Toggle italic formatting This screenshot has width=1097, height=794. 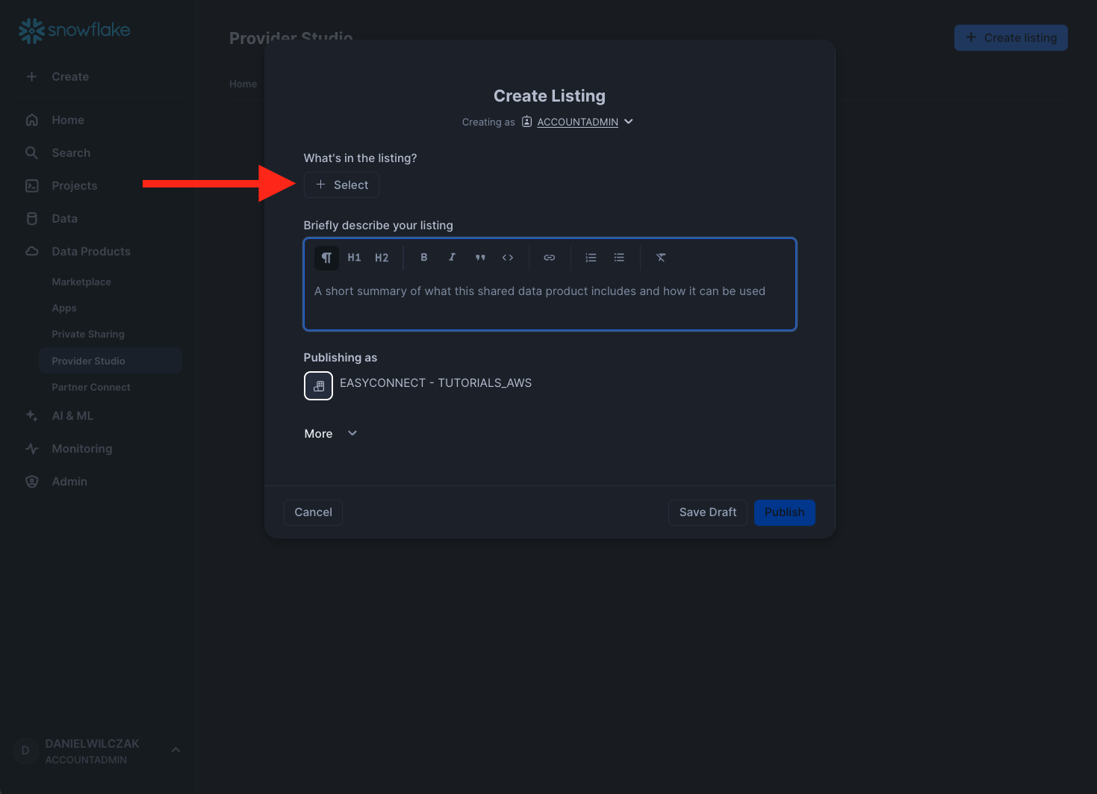point(452,258)
